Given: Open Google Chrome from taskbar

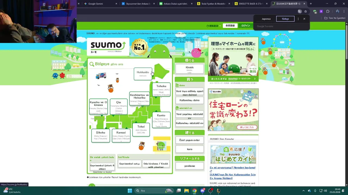Looking at the screenshot, I should 194,191.
